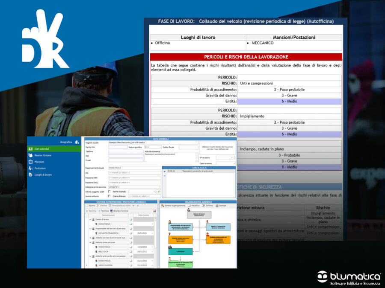Expand Addetto servizio di prevenzione node
Viewport: 385px width, 288px height.
tap(90, 238)
